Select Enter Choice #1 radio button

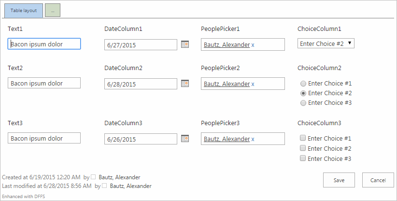point(303,83)
